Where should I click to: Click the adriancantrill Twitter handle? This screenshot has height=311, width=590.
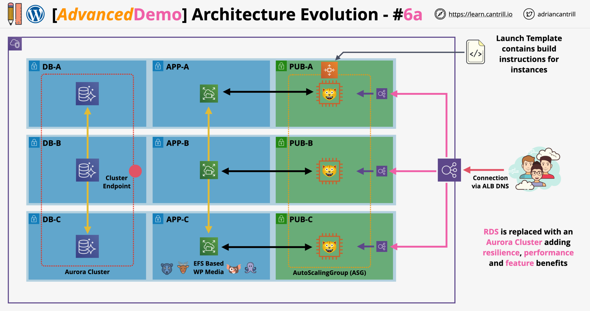(x=556, y=14)
